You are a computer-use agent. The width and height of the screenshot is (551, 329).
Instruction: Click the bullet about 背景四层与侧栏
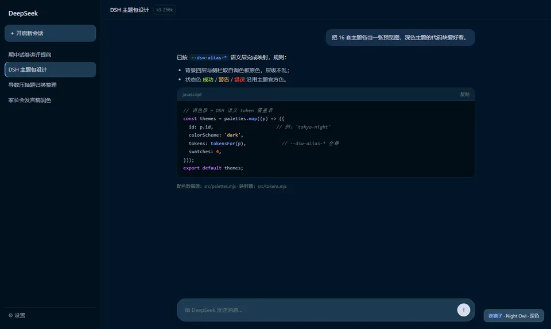click(x=237, y=70)
